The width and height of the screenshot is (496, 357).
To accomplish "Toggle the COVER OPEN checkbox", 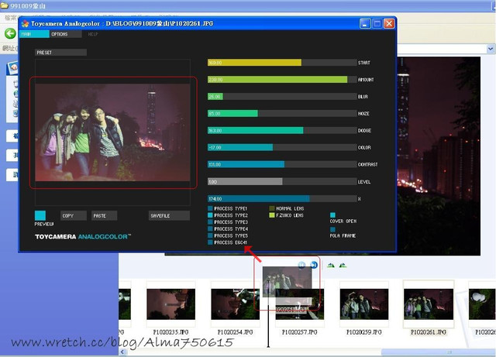I will (332, 215).
